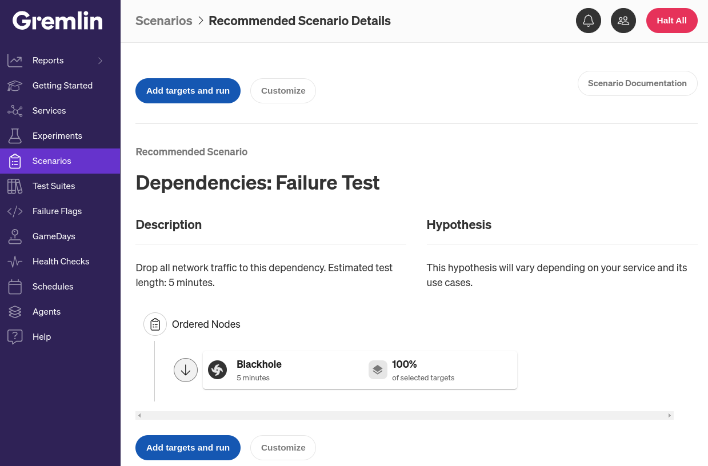
Task: Click the Schedules calendar icon
Action: [x=15, y=287]
